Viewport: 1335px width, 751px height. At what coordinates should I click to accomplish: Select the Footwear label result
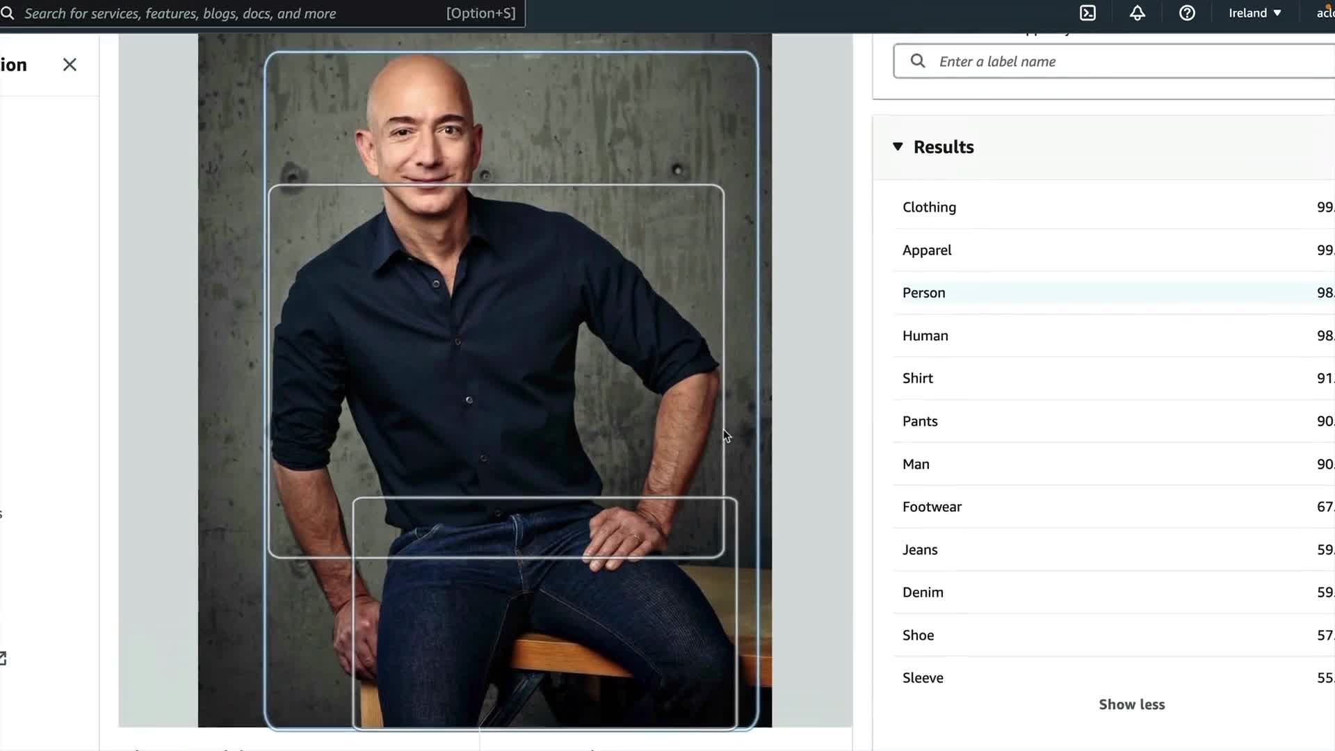click(932, 507)
